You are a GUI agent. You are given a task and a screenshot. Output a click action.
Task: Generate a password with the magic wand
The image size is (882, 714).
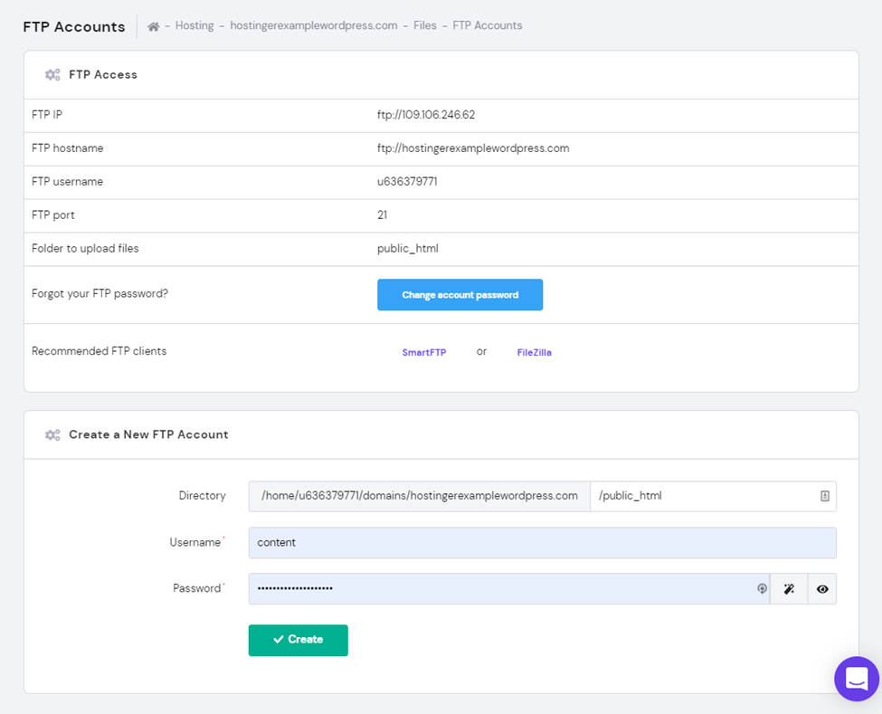tap(789, 589)
